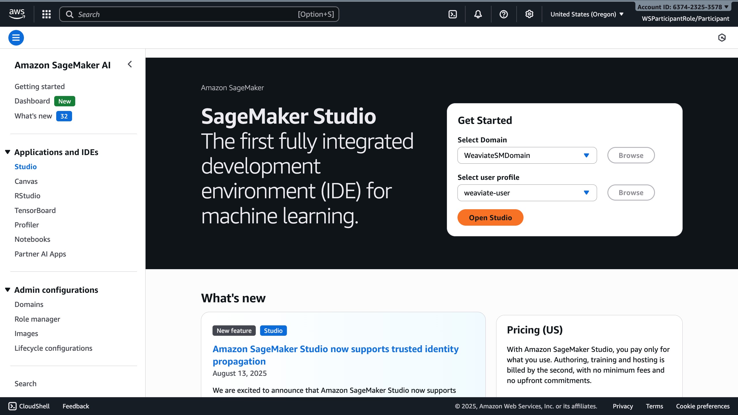Open Role manager in the sidebar
The image size is (738, 415).
[37, 319]
